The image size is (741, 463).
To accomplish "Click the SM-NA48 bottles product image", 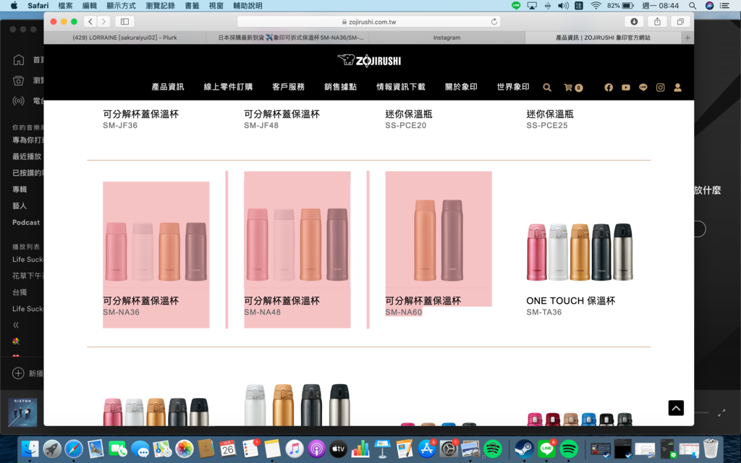I will [297, 245].
